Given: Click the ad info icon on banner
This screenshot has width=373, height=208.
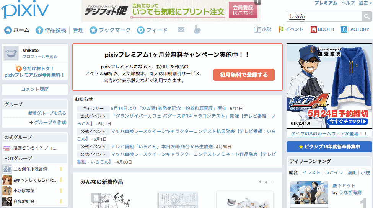Looking at the screenshot, I should [x=257, y=2].
